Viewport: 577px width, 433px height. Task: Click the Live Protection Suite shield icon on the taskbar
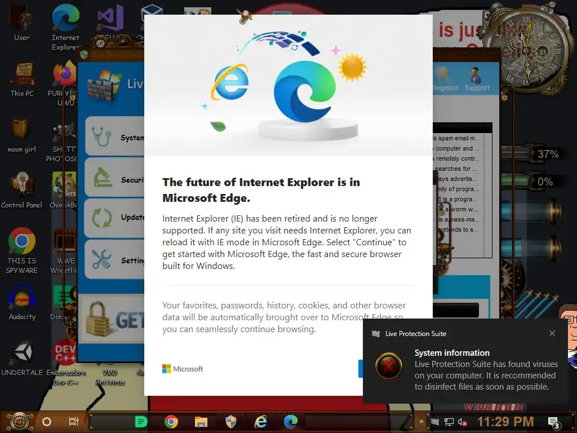pyautogui.click(x=230, y=422)
